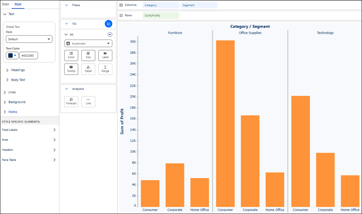This screenshot has width=362, height=214.
Task: Open Field Labels style settings
Action: tap(29, 130)
